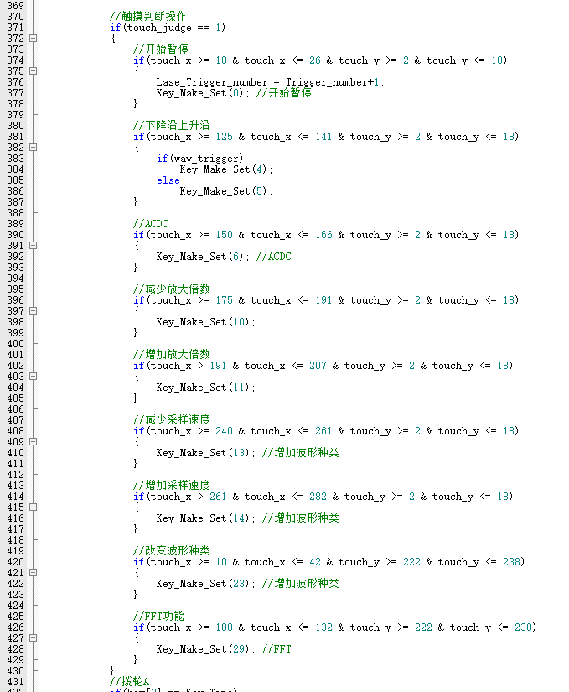Click if(wav_trigger) statement
Image resolution: width=569 pixels, height=692 pixels.
point(200,159)
